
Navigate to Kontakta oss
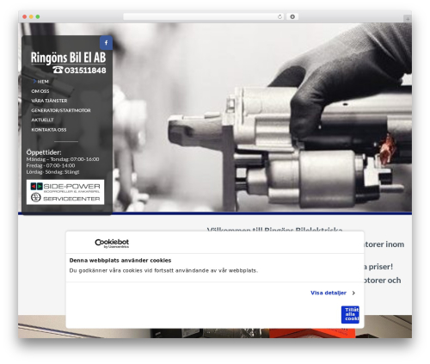point(49,130)
